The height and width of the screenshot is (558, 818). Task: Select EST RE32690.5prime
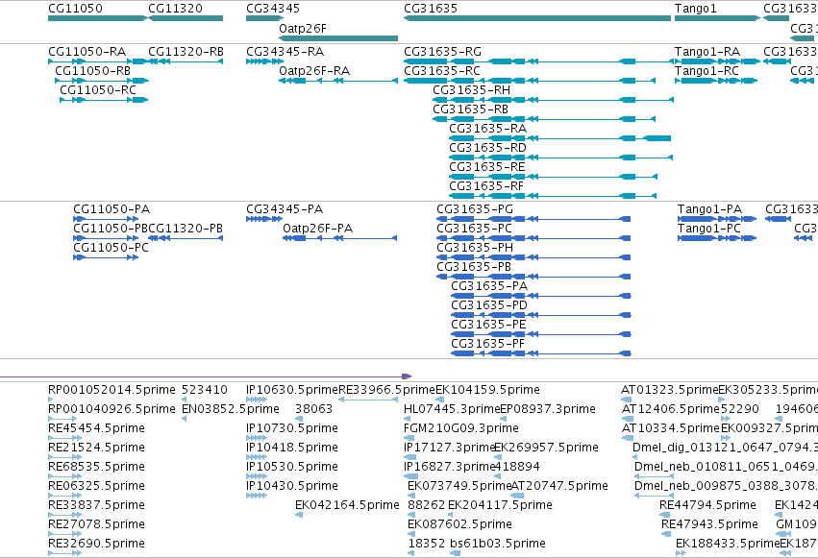pos(64,554)
